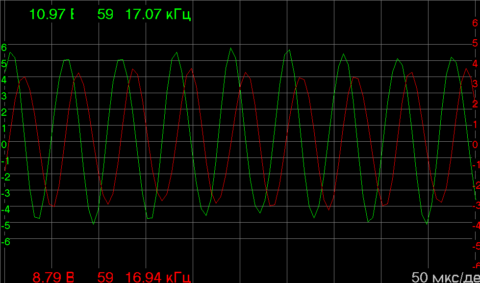Click the green 59 value at top
The height and width of the screenshot is (283, 480).
(105, 14)
